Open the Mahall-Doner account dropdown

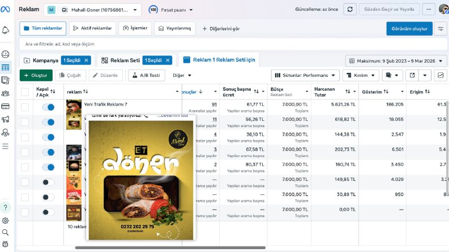pos(92,10)
